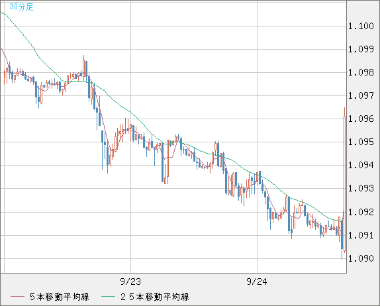Select the 1.097 price axis label
This screenshot has height=306, width=380.
(x=361, y=95)
